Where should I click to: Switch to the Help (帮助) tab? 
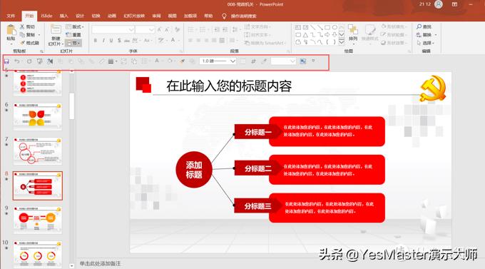pyautogui.click(x=208, y=16)
